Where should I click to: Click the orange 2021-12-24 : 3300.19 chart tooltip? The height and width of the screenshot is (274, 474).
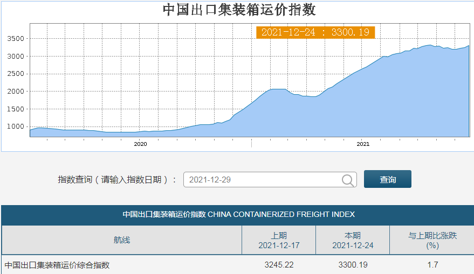[315, 32]
